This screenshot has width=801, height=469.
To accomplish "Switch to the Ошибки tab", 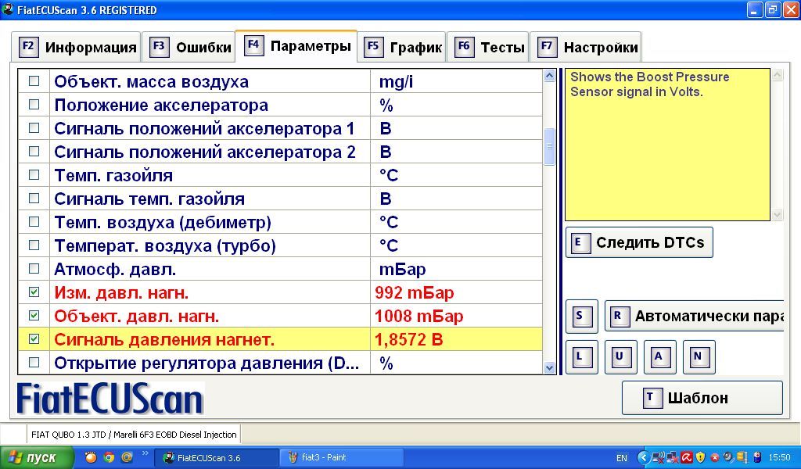I will coord(191,47).
